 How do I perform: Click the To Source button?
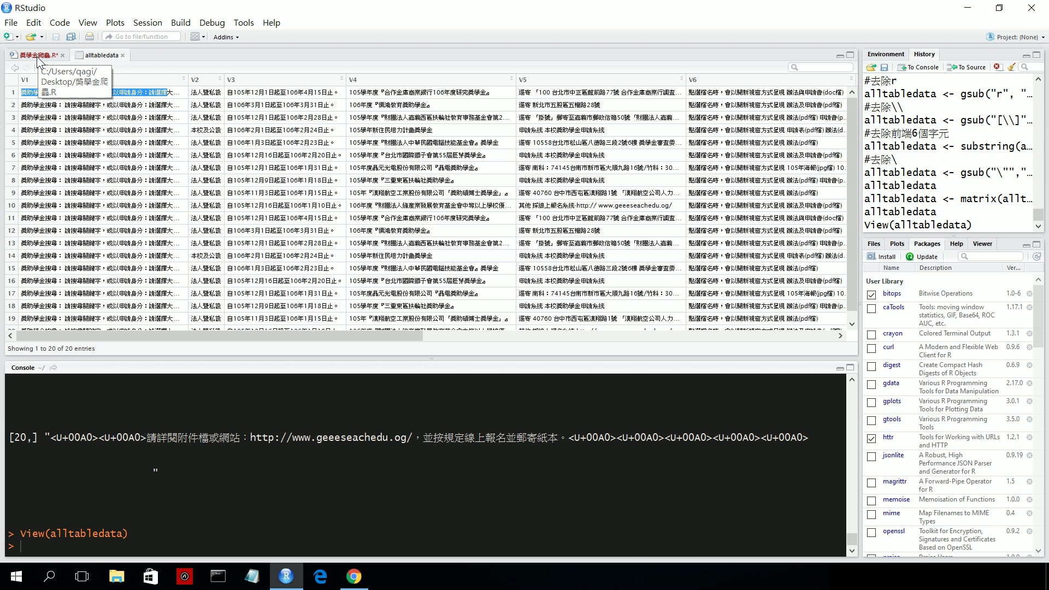click(x=967, y=67)
